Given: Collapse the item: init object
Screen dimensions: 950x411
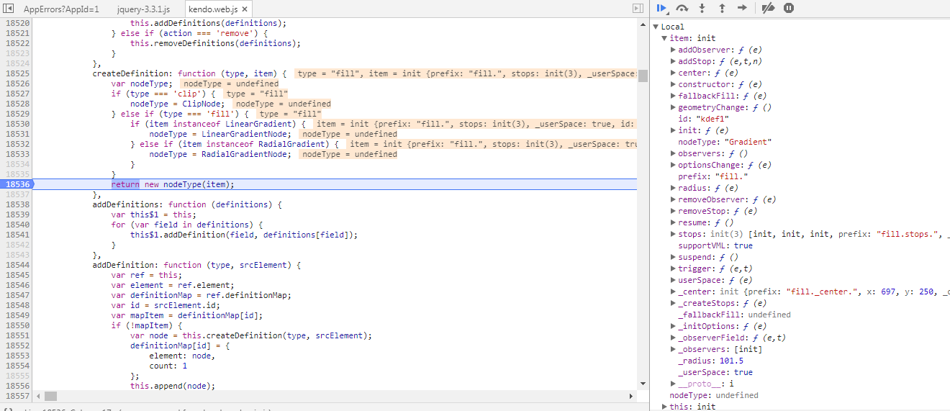Looking at the screenshot, I should click(665, 38).
